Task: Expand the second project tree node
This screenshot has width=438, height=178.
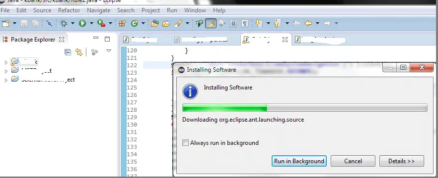Action: (6, 72)
